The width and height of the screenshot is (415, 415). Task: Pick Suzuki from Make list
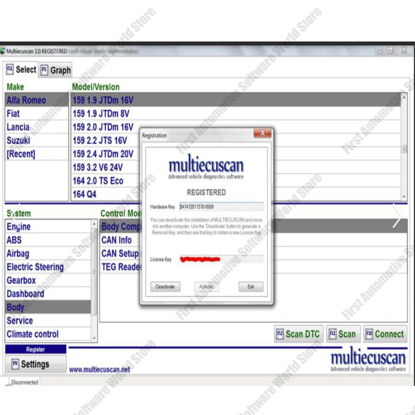[x=37, y=140]
